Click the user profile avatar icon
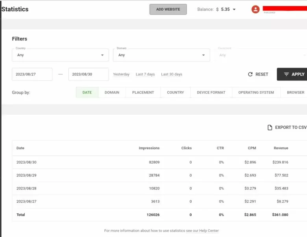The height and width of the screenshot is (237, 307). 255,9
